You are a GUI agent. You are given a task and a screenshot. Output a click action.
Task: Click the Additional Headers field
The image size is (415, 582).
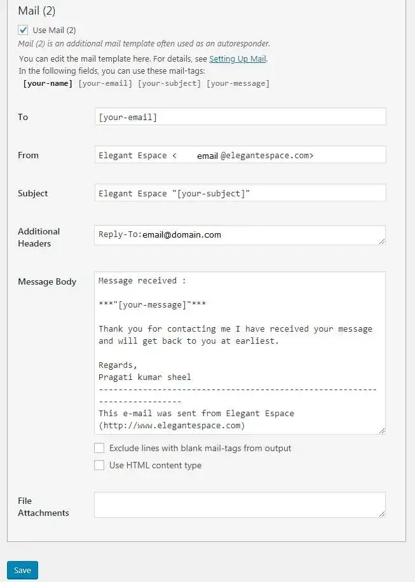click(240, 234)
